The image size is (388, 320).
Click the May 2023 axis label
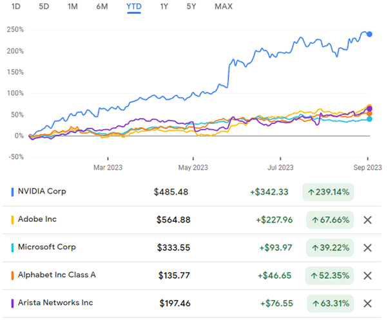point(193,168)
